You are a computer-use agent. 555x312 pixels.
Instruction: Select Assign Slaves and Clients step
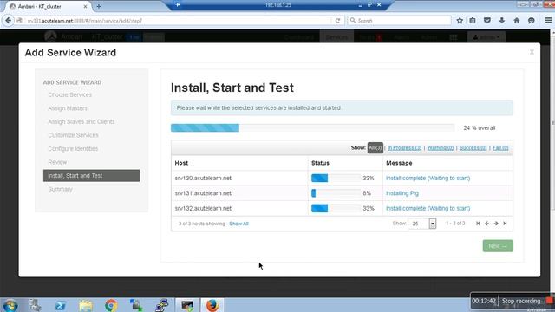point(81,121)
